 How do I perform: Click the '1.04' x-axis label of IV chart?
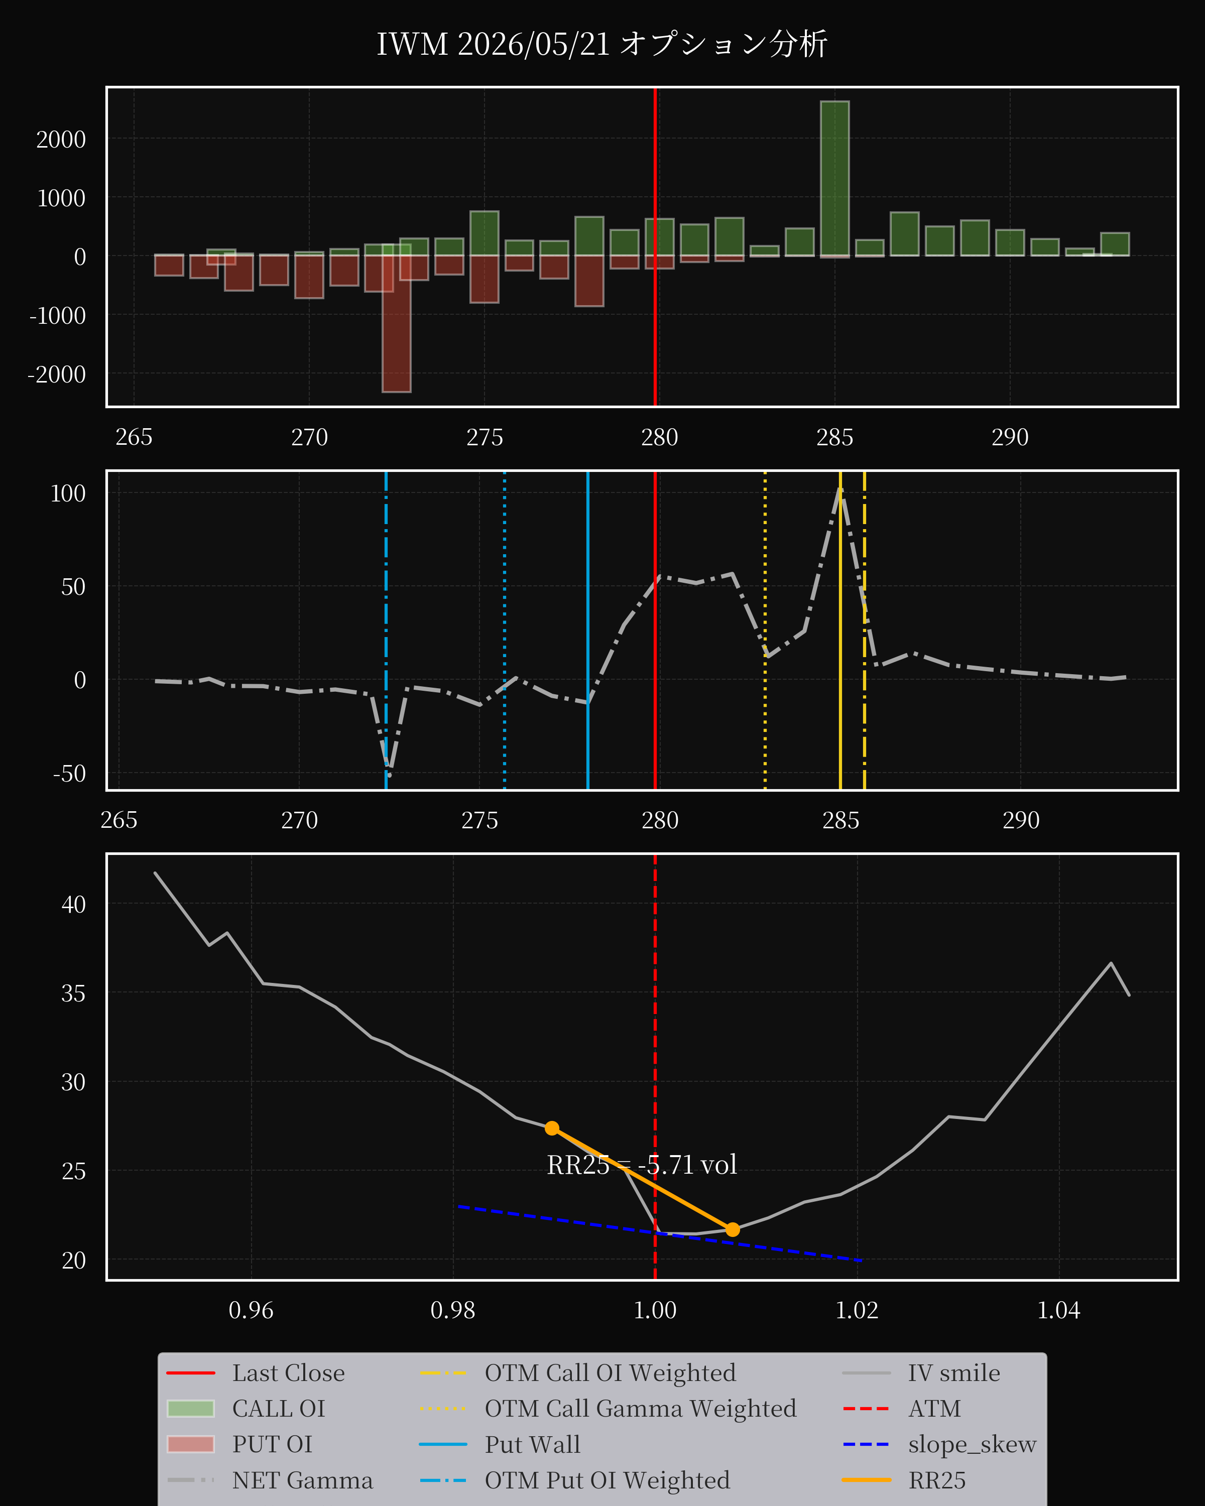pyautogui.click(x=1059, y=1310)
